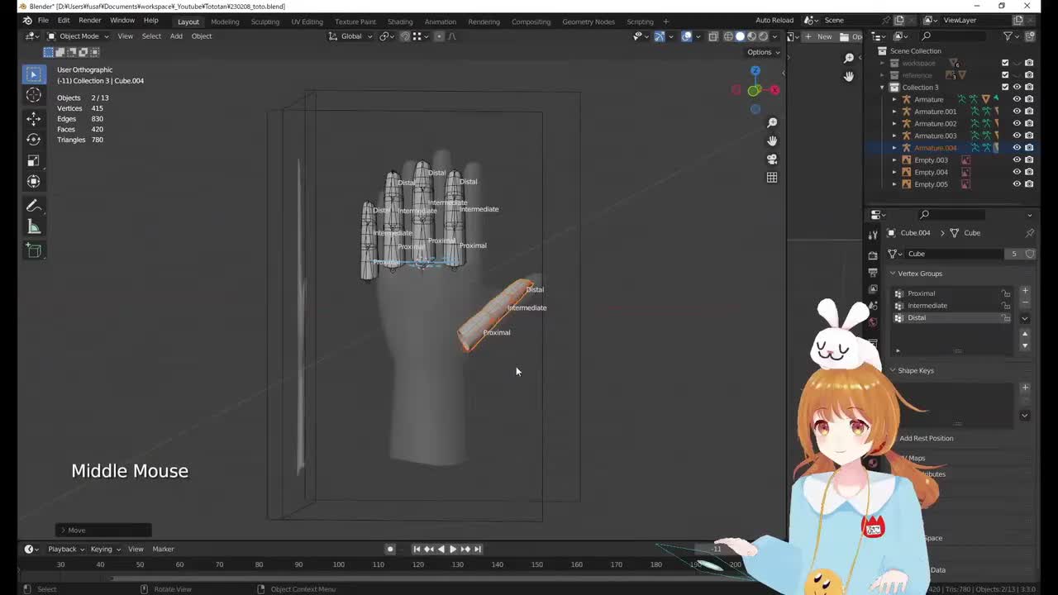Toggle auto keying record button
The image size is (1058, 595).
tap(390, 549)
